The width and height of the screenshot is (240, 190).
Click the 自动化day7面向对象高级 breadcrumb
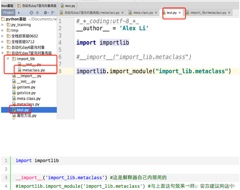37,6
